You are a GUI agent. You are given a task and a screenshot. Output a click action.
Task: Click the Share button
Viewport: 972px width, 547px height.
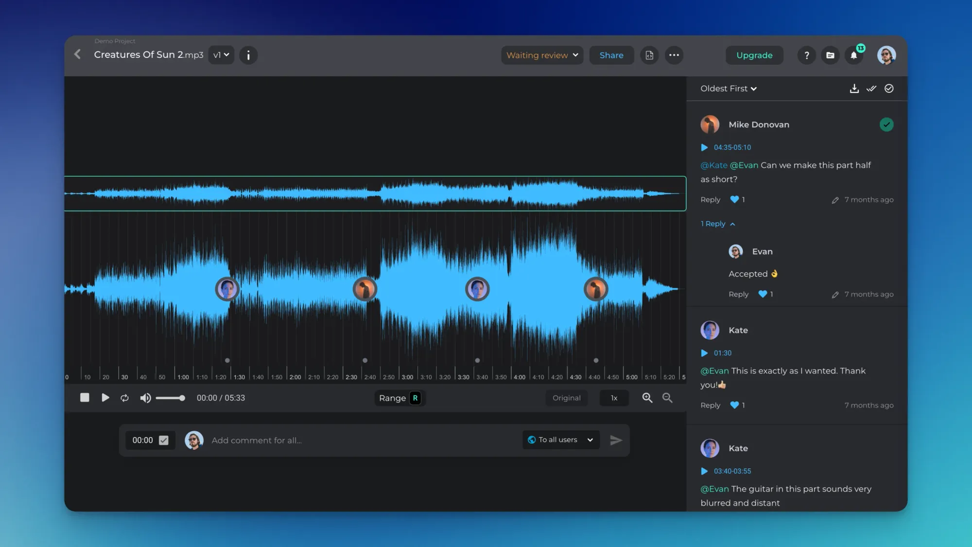(611, 55)
